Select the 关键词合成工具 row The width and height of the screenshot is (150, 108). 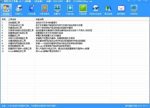pyautogui.click(x=75, y=28)
